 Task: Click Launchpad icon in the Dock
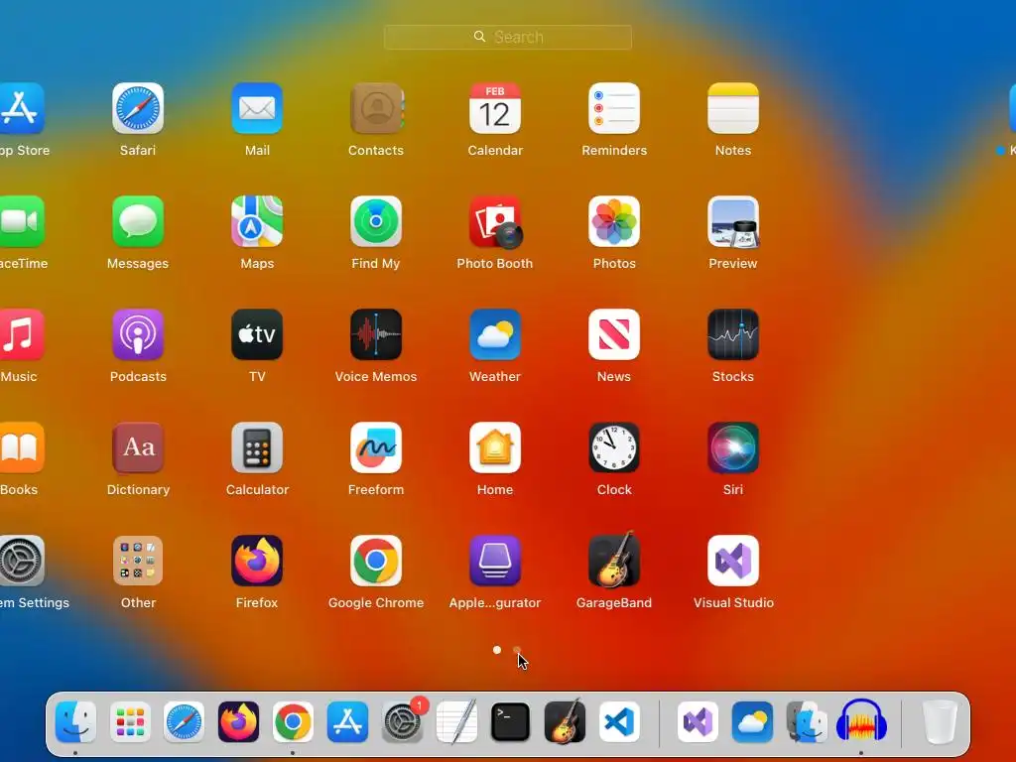click(x=130, y=722)
